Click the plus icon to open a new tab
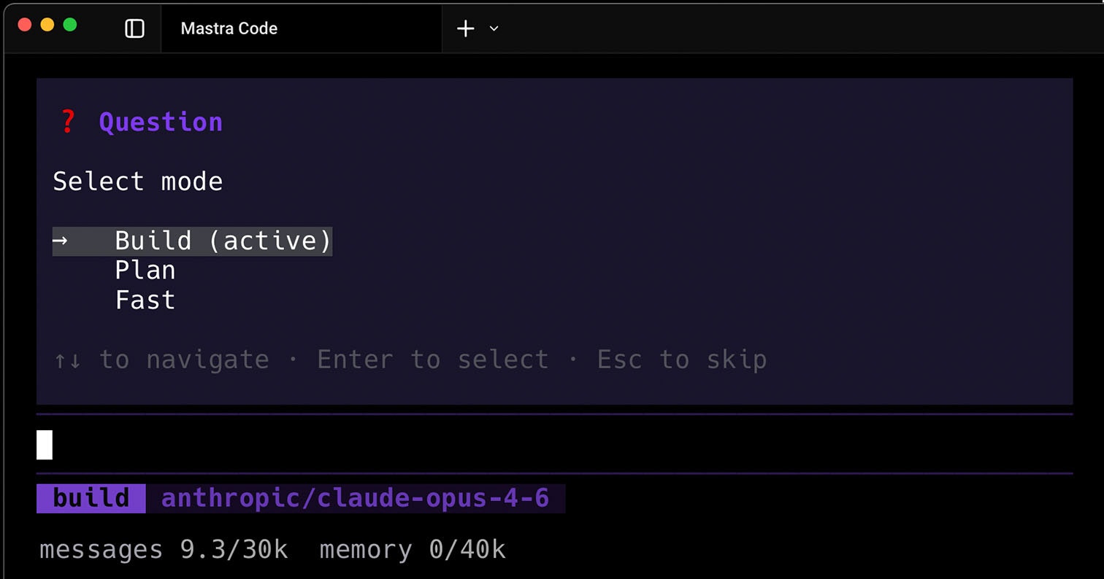1104x579 pixels. (465, 28)
